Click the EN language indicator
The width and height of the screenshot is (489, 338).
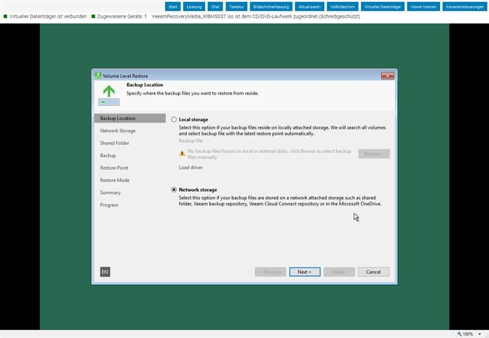[x=105, y=272]
